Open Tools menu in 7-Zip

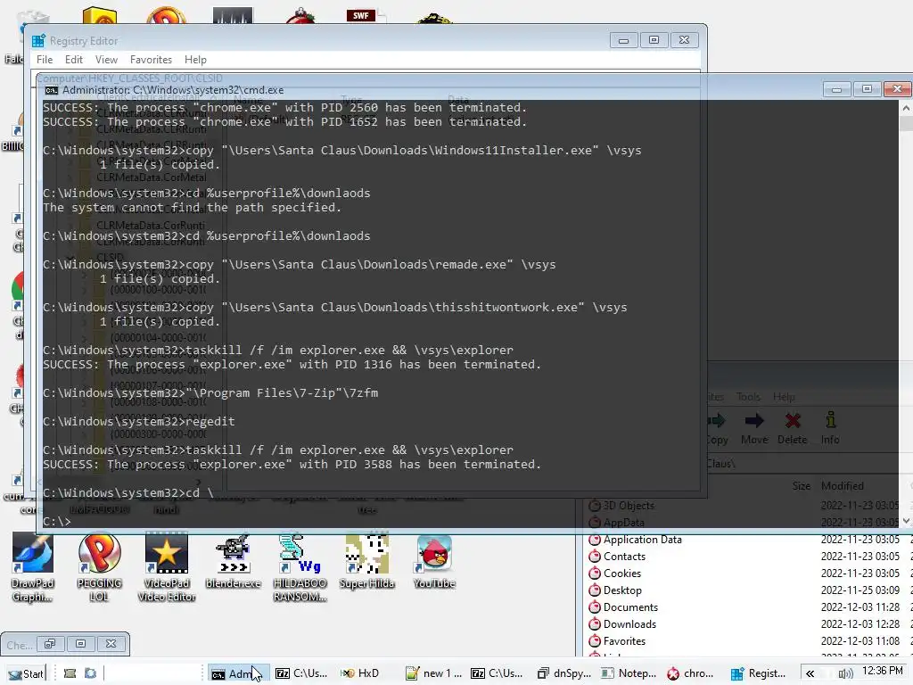748,397
